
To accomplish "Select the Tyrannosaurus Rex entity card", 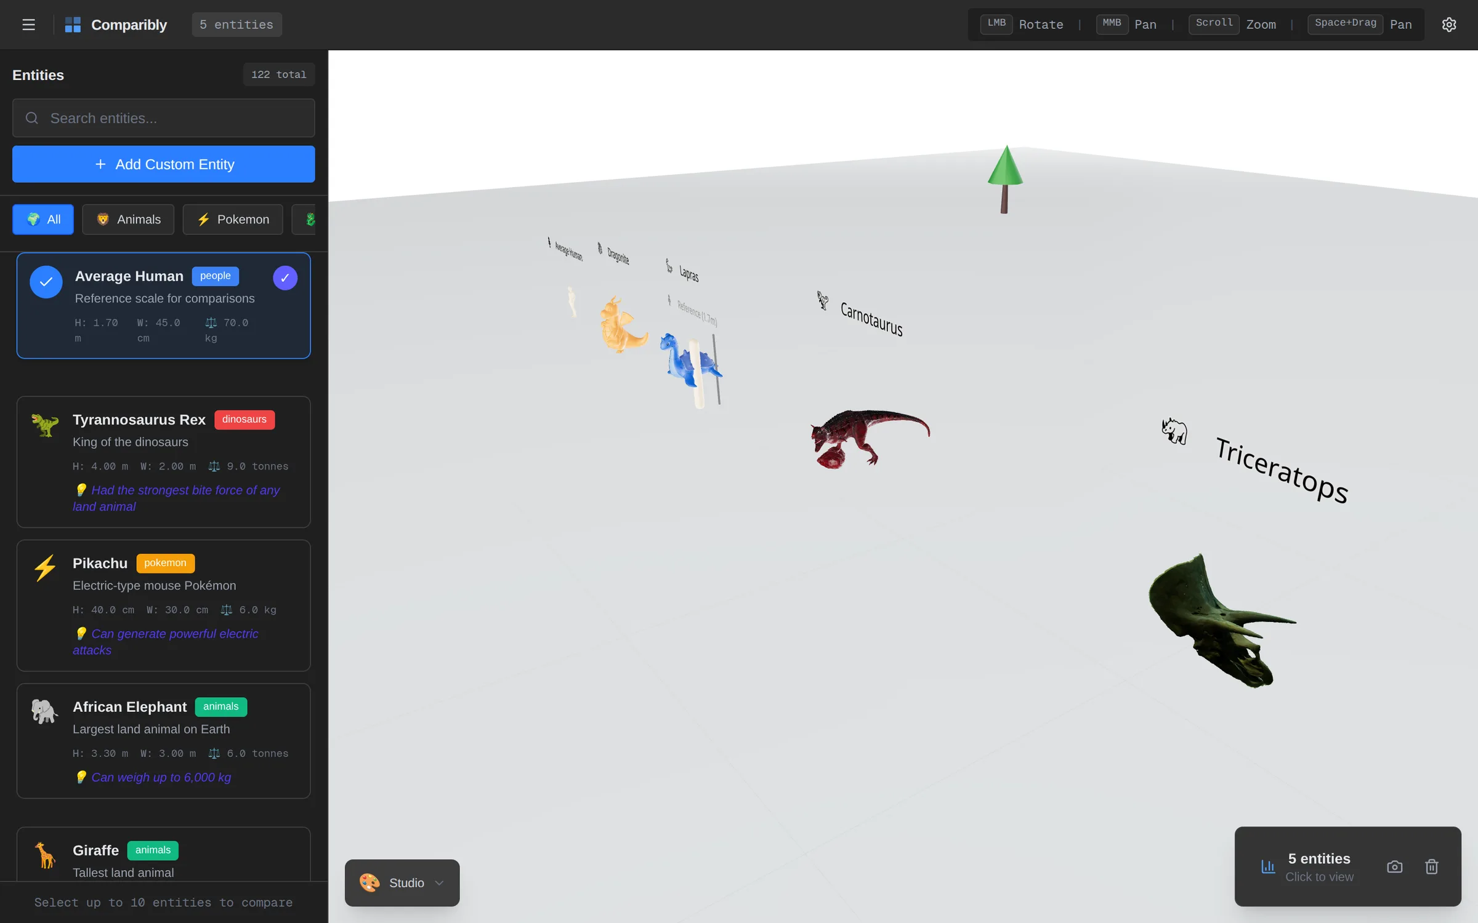I will 163,461.
